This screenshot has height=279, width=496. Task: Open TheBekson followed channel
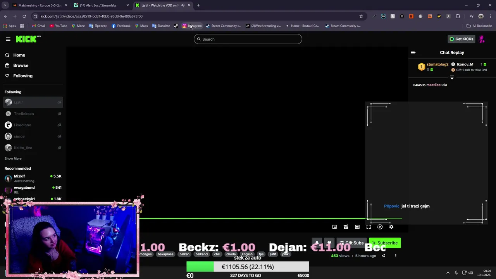tap(33, 114)
